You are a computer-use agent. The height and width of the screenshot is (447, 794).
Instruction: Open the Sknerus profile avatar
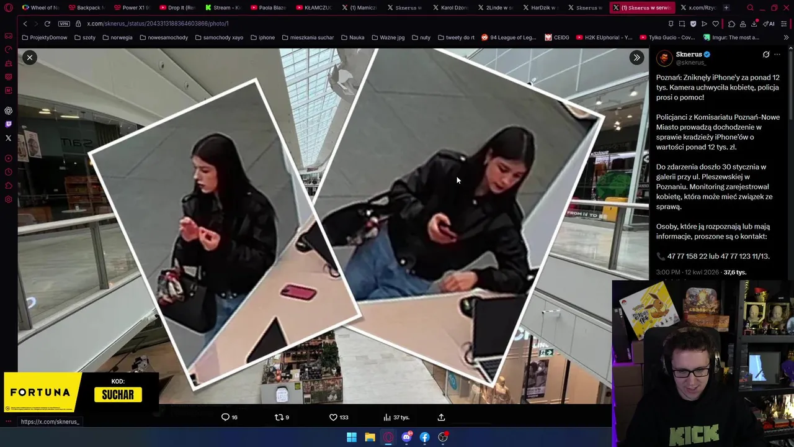coord(664,58)
